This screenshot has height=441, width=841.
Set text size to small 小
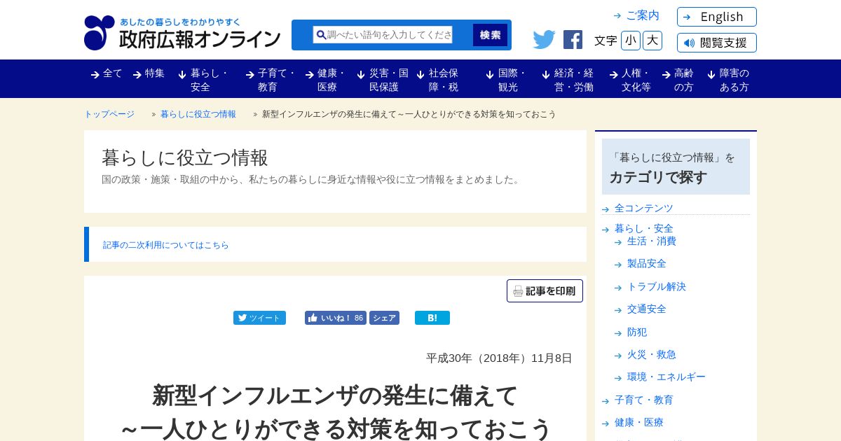631,41
